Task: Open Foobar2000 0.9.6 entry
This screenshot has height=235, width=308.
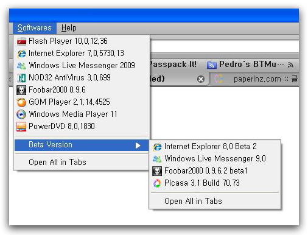Action: (x=82, y=90)
